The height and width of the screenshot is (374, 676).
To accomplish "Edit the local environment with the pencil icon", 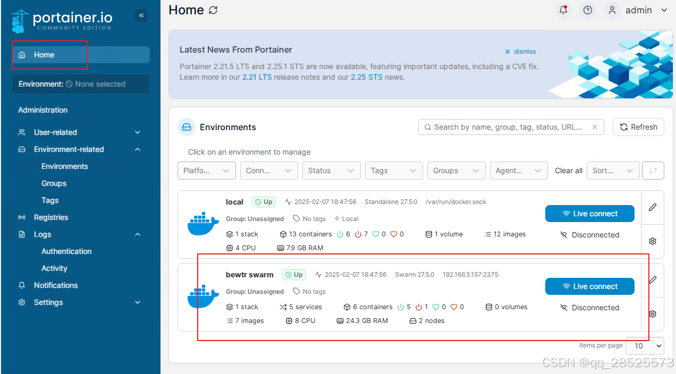I will [653, 207].
